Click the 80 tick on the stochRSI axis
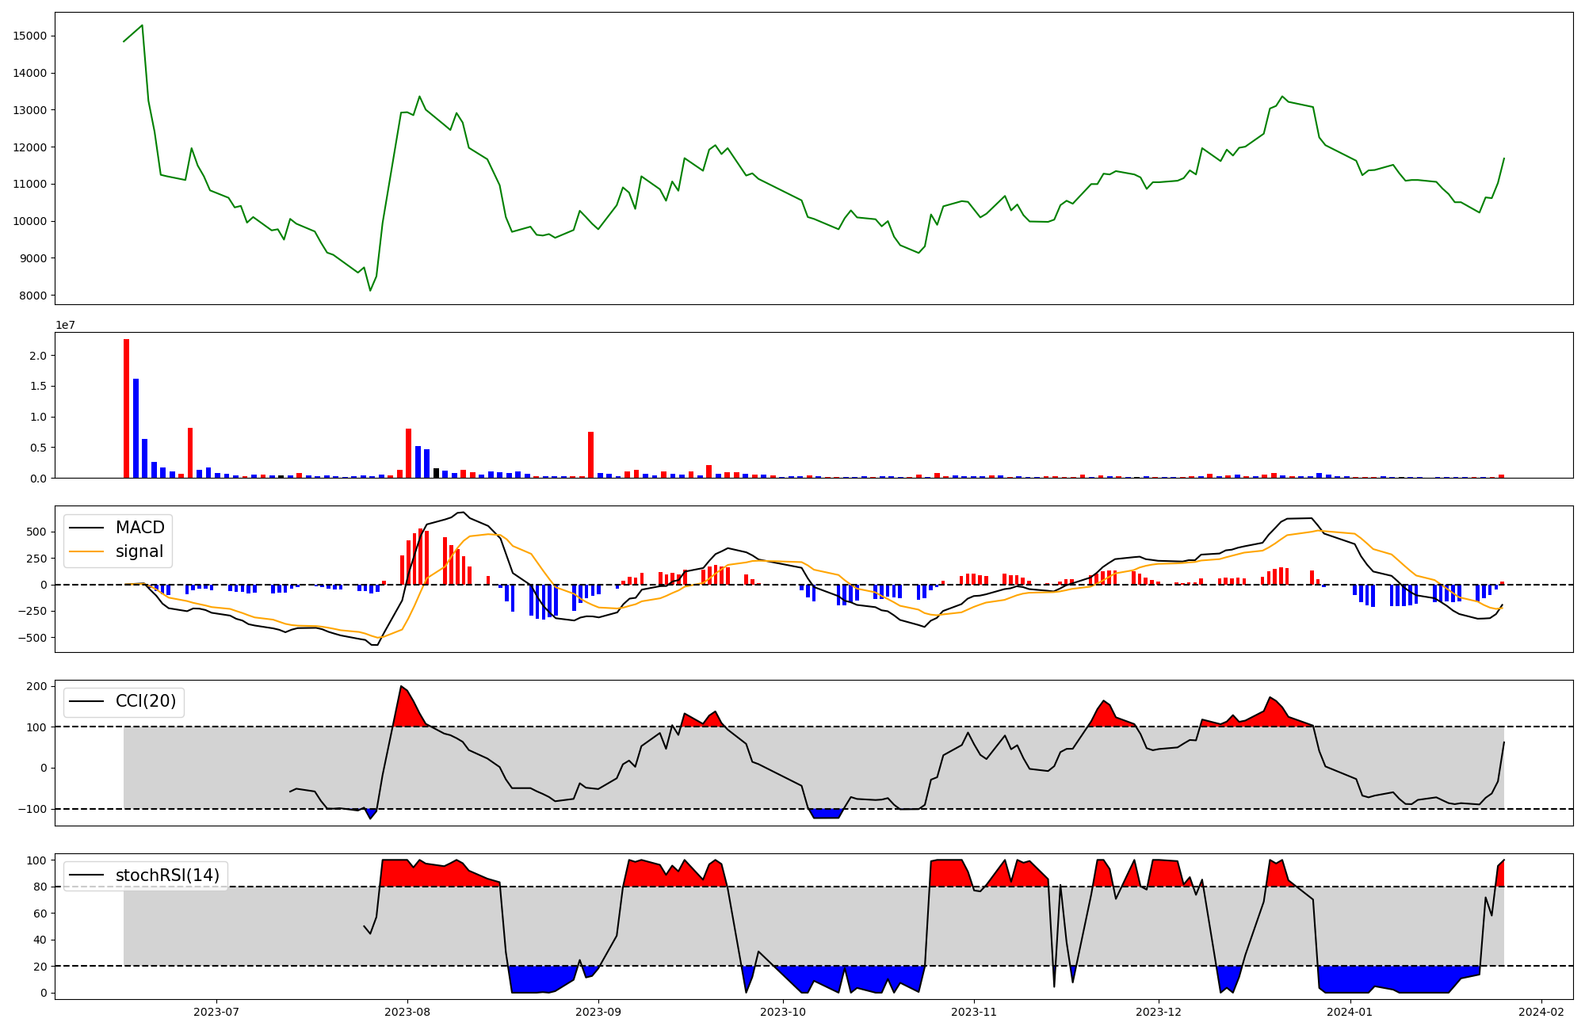This screenshot has width=1585, height=1030. [x=41, y=887]
